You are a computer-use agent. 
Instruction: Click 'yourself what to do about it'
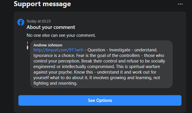pos(61,78)
